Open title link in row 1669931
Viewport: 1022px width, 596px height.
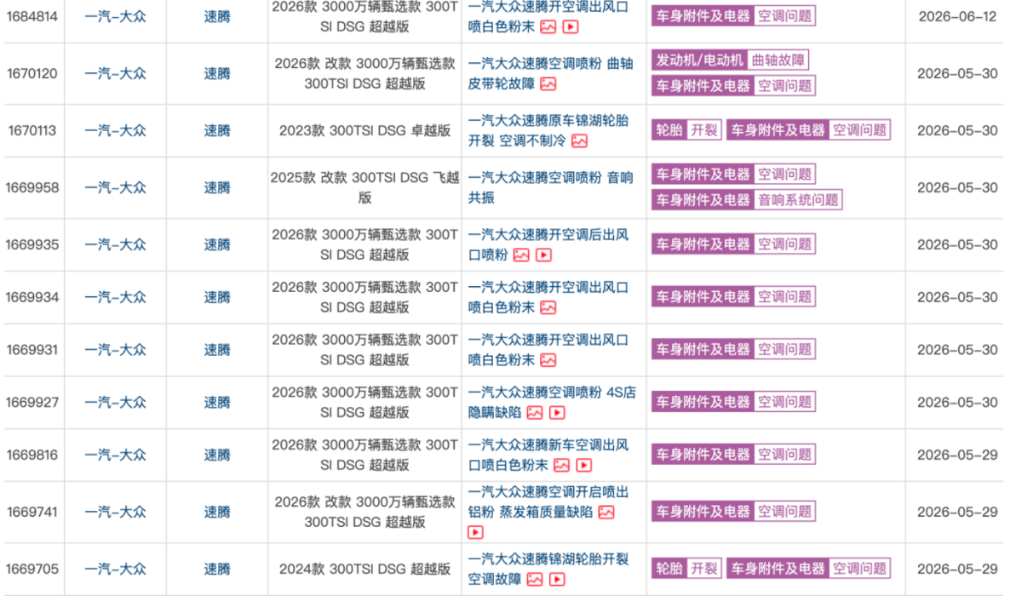point(548,350)
